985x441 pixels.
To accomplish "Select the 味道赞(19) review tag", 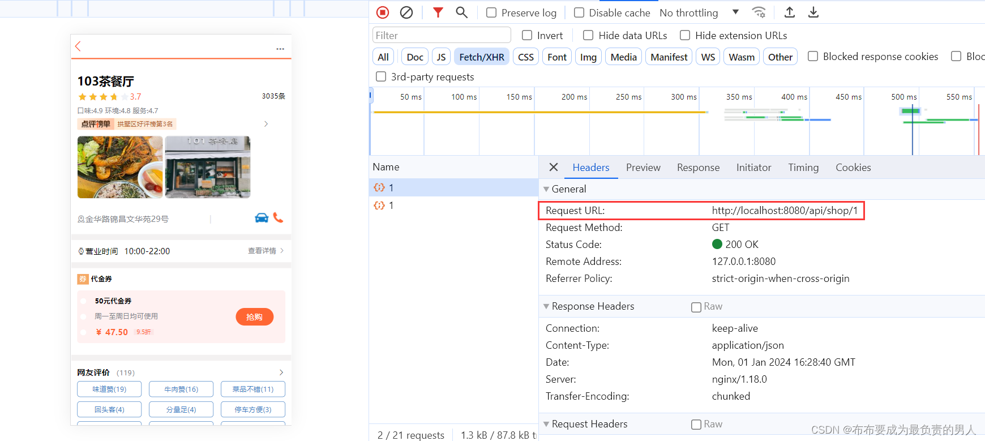I will click(109, 389).
